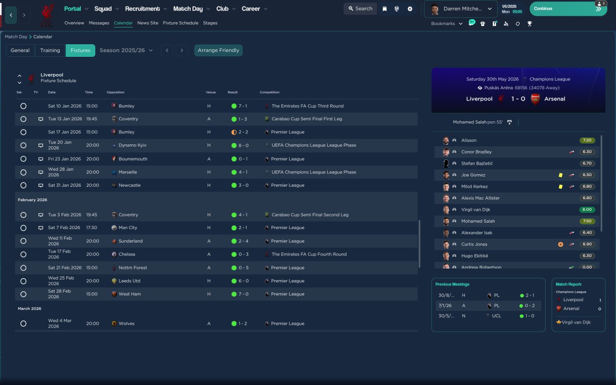Open the bookmark icon beside Search
Screen dimensions: 616x385
pos(385,9)
